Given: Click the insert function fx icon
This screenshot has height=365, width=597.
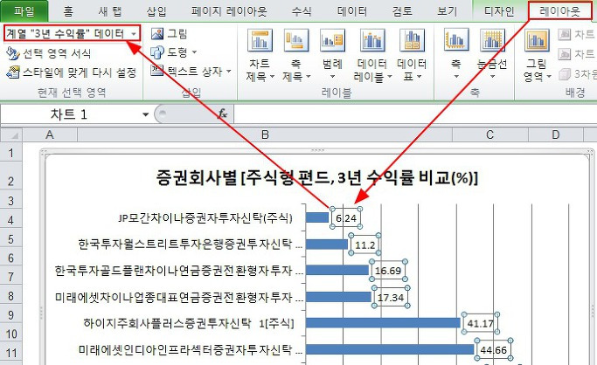Looking at the screenshot, I should pos(222,114).
